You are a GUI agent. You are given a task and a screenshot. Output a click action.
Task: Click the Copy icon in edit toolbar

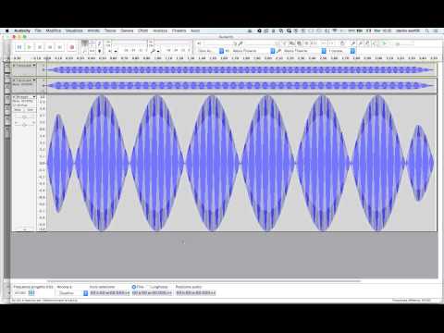[291, 43]
